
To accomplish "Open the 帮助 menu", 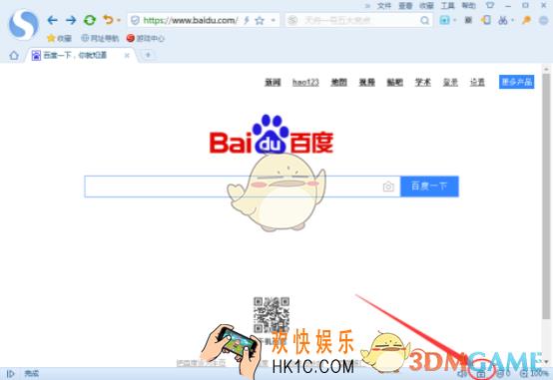I will tap(469, 6).
